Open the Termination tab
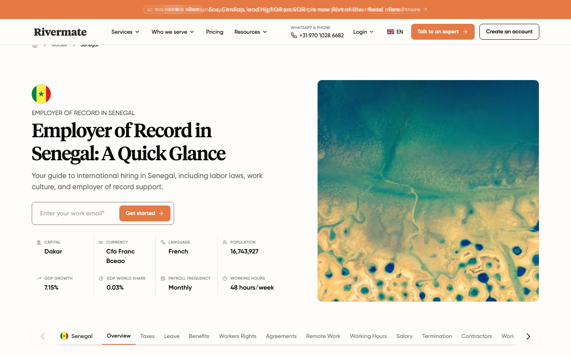The height and width of the screenshot is (357, 571). click(x=437, y=336)
